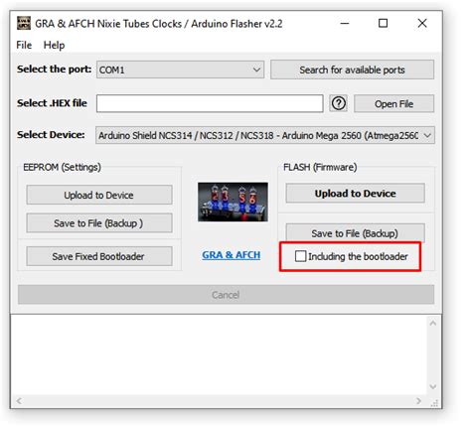Click the help question mark icon
The width and height of the screenshot is (471, 427).
tap(339, 103)
